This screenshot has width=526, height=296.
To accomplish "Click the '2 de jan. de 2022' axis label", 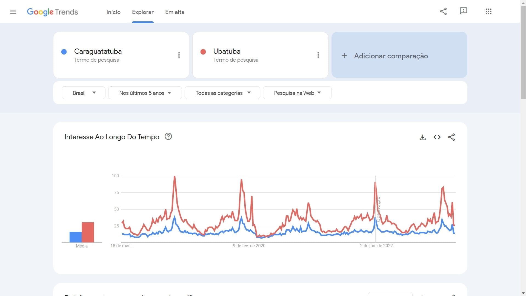I will tap(376, 246).
